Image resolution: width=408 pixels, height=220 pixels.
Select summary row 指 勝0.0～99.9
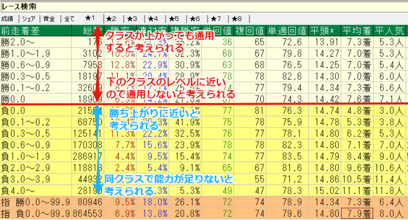pos(204,202)
